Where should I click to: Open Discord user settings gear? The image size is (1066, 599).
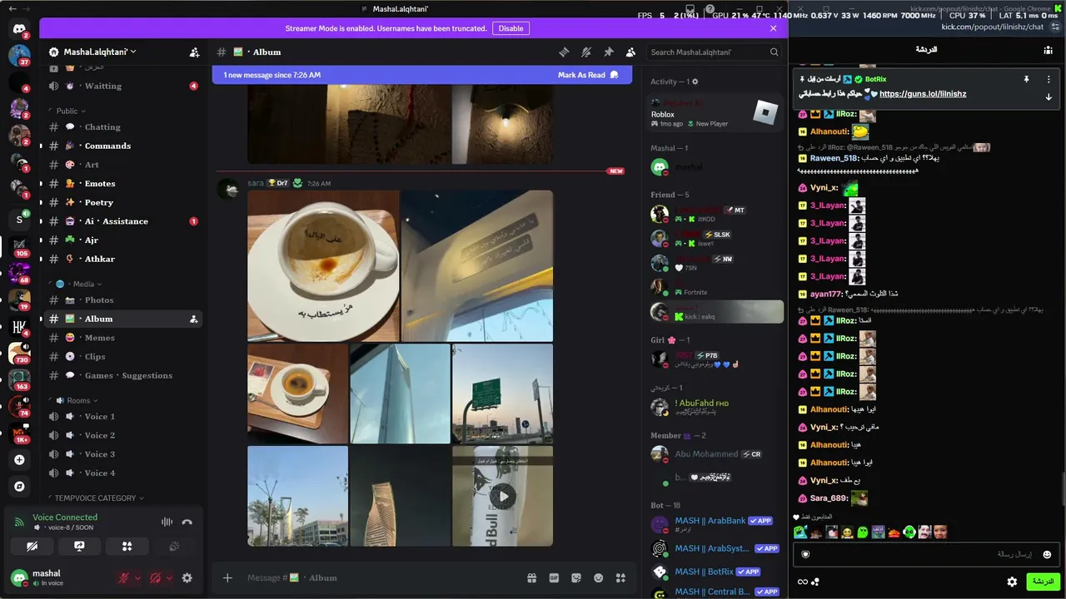[x=187, y=578]
